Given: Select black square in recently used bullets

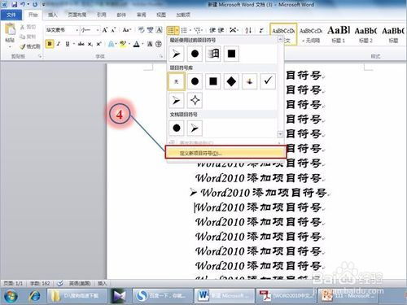Looking at the screenshot, I should coord(231,54).
